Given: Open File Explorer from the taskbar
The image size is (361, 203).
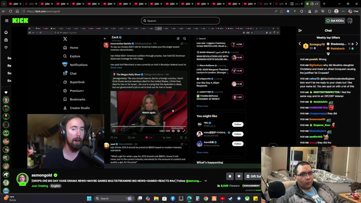Looking at the screenshot, I should [x=156, y=198].
